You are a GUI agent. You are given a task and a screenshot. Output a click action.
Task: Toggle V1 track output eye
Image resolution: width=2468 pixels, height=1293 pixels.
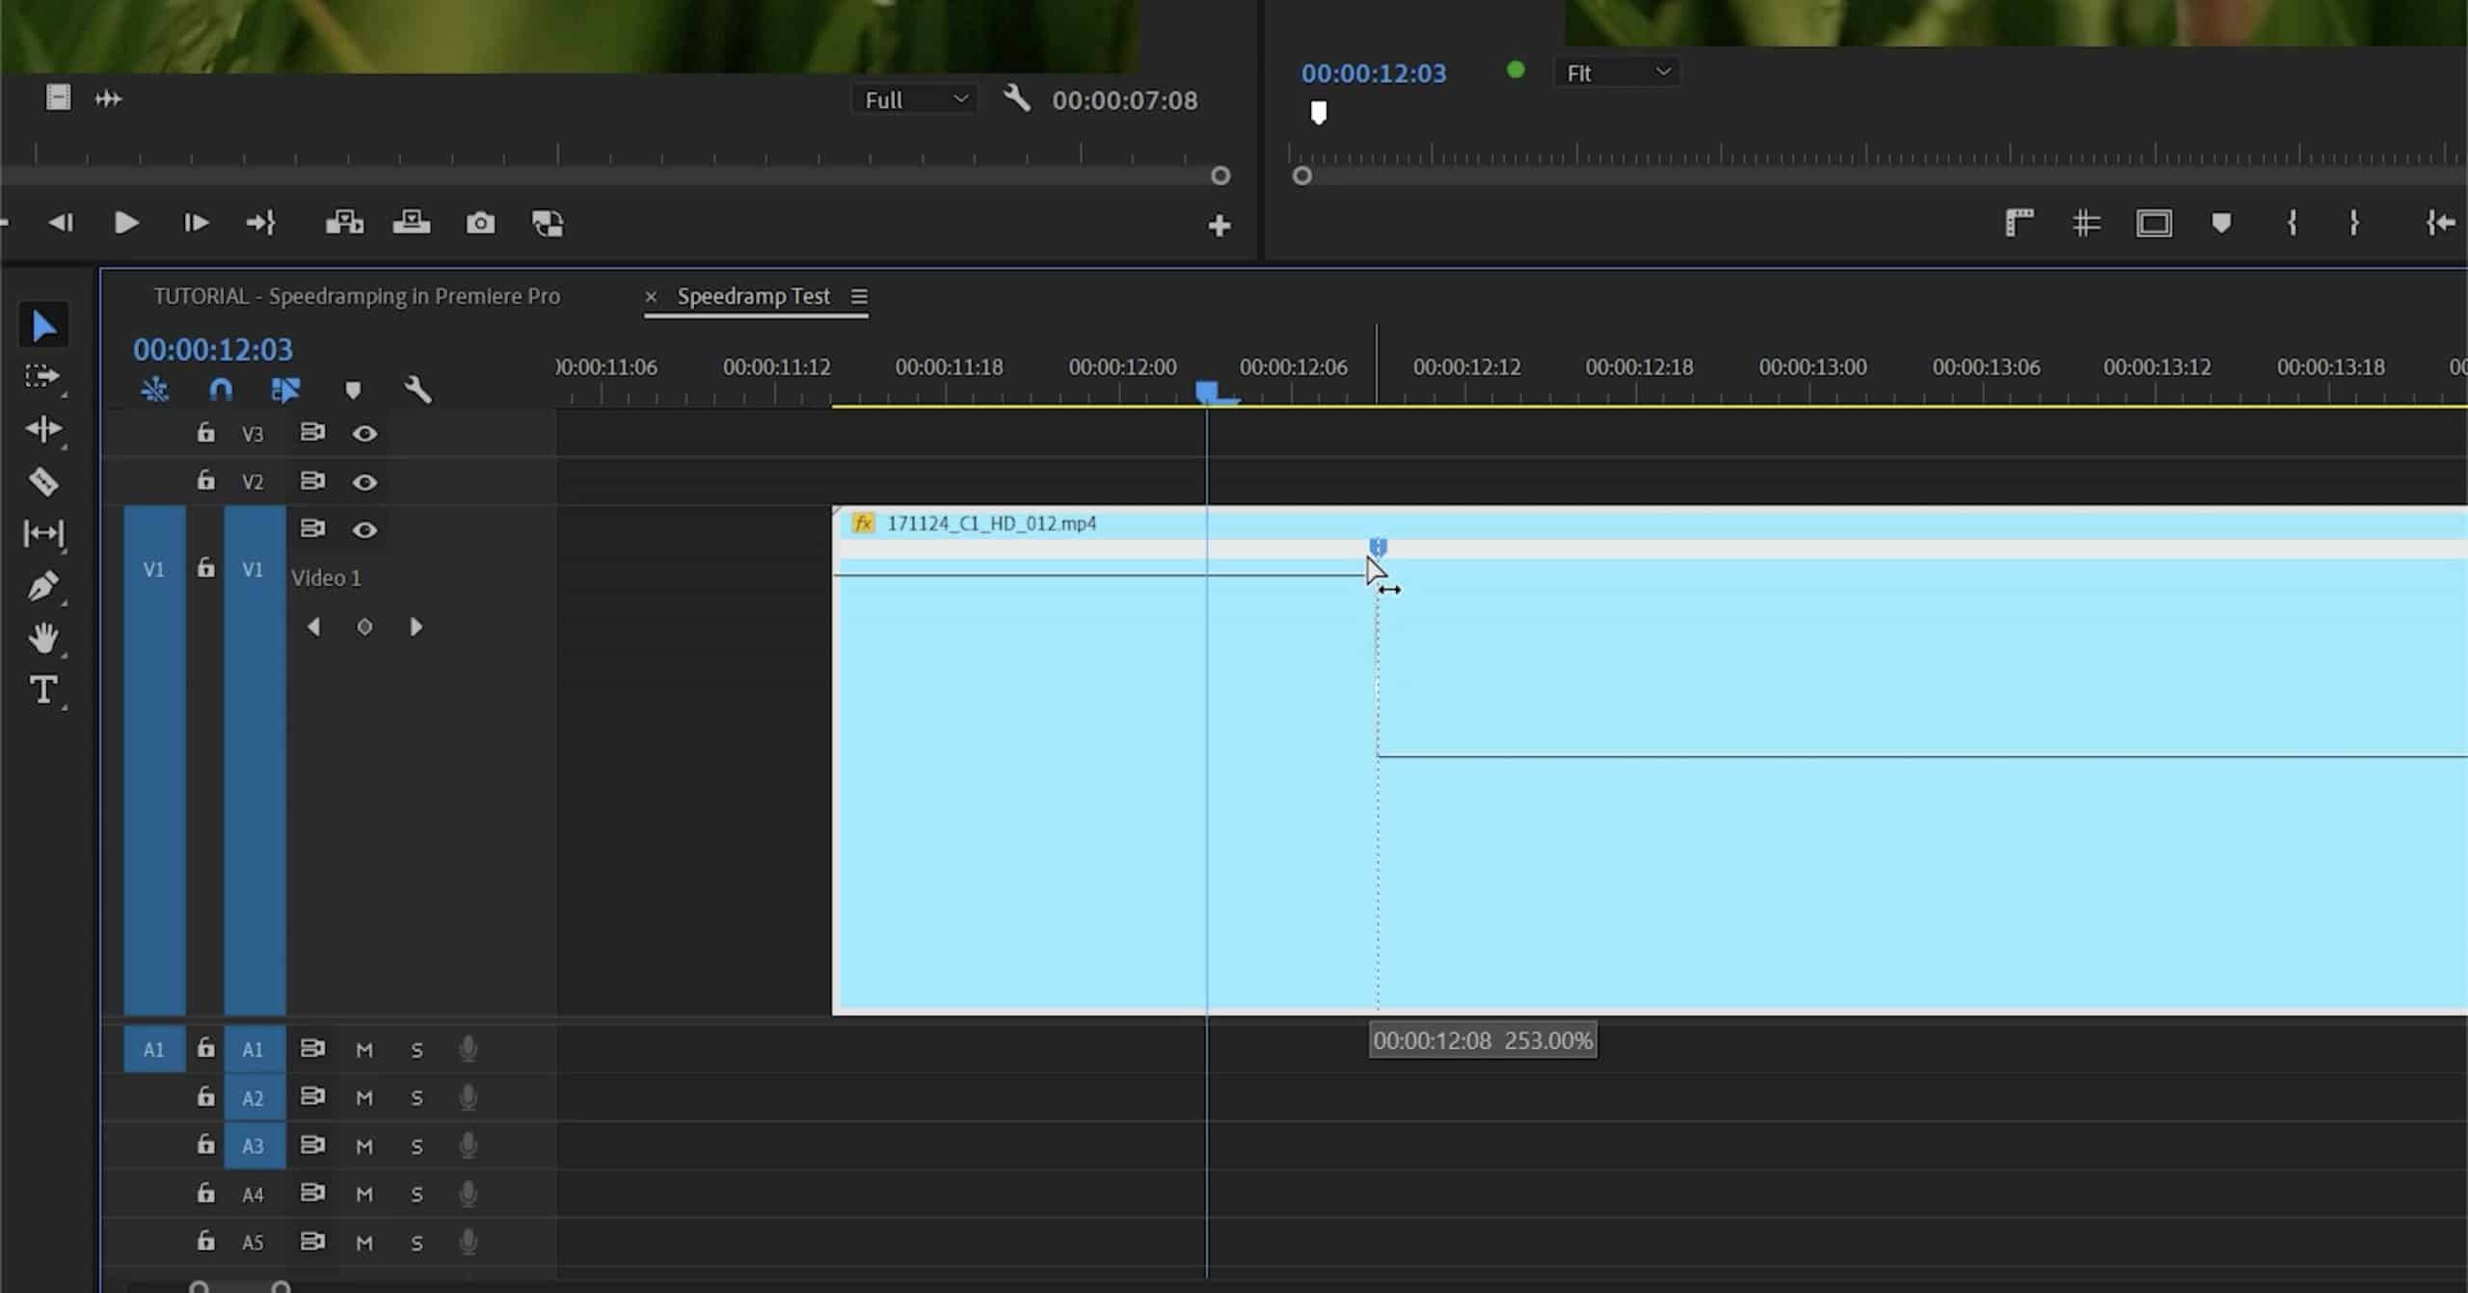tap(364, 530)
